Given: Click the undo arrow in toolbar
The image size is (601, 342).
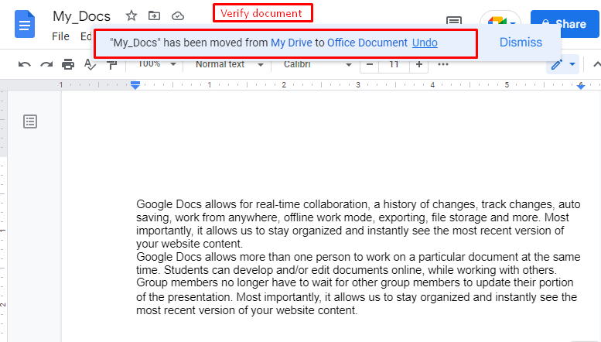Looking at the screenshot, I should [x=25, y=64].
